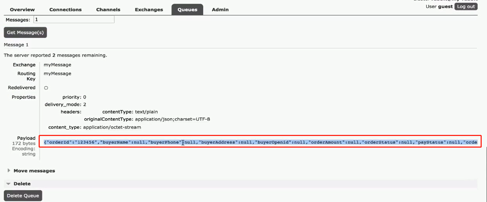Click the user name guest
The height and width of the screenshot is (202, 487).
pos(446,6)
